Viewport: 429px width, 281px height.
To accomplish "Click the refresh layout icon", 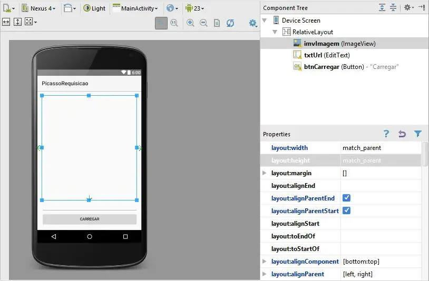I will click(230, 23).
